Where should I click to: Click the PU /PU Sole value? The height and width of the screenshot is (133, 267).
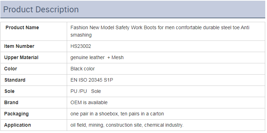86,91
